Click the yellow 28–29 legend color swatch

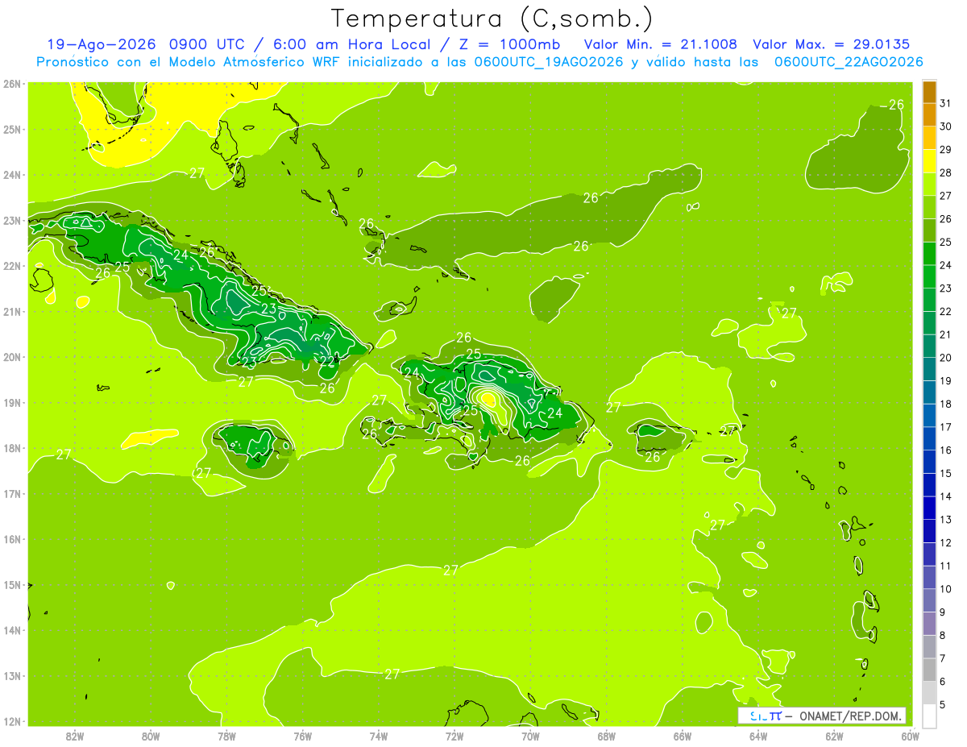click(929, 162)
